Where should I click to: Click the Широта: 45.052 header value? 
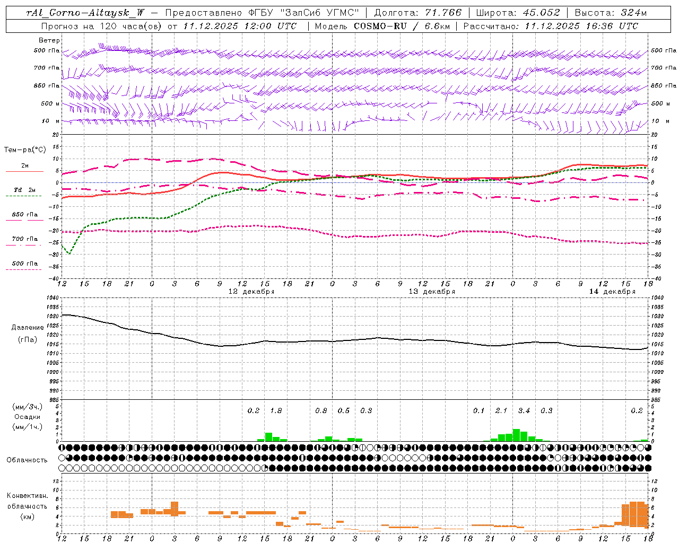pos(518,13)
